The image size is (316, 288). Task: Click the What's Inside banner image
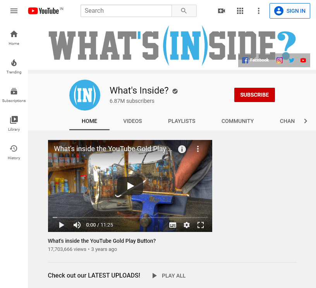[x=172, y=46]
